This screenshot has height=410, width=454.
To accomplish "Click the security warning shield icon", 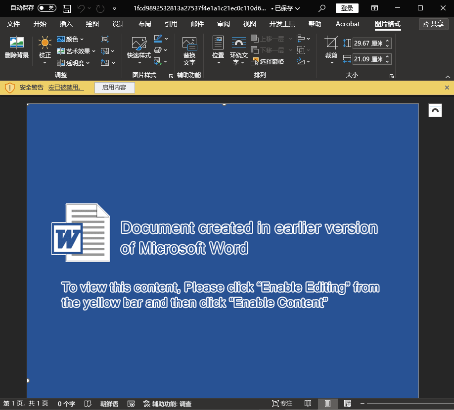I will [10, 88].
